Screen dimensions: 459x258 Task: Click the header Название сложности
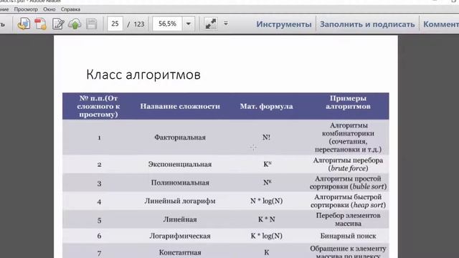180,106
